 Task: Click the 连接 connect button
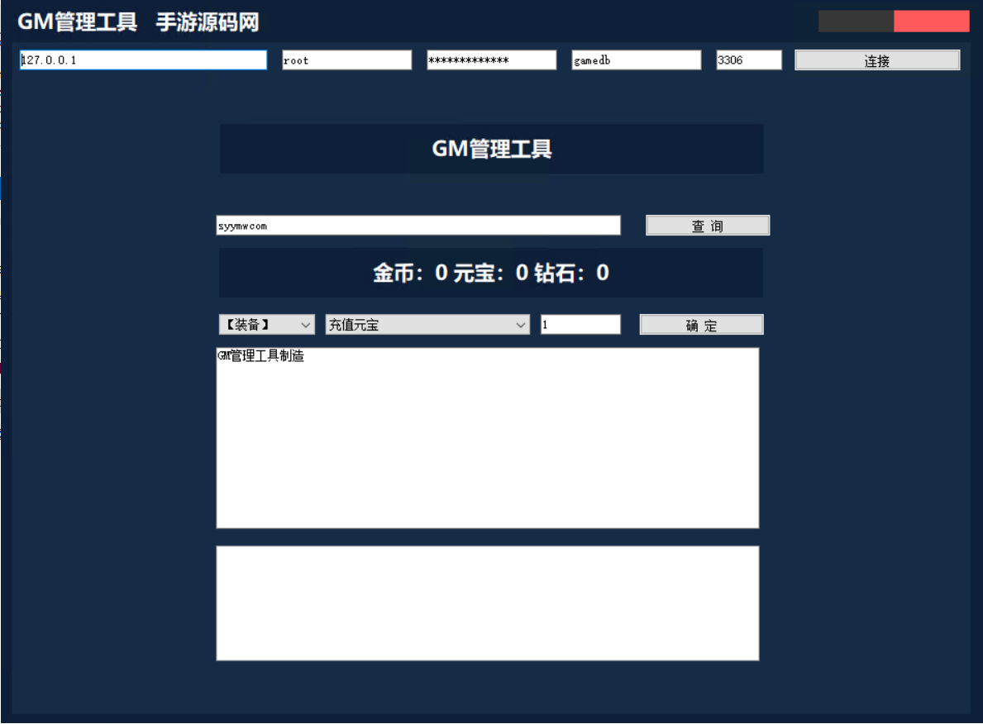pyautogui.click(x=876, y=60)
